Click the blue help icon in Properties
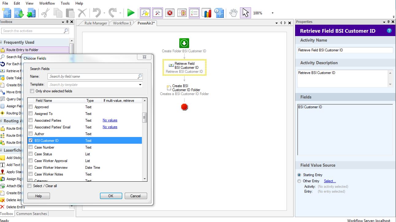Image resolution: width=396 pixels, height=222 pixels. pyautogui.click(x=389, y=31)
